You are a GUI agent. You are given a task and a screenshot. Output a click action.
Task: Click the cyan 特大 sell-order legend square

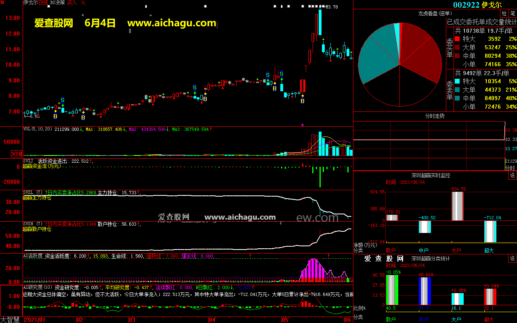[457, 81]
